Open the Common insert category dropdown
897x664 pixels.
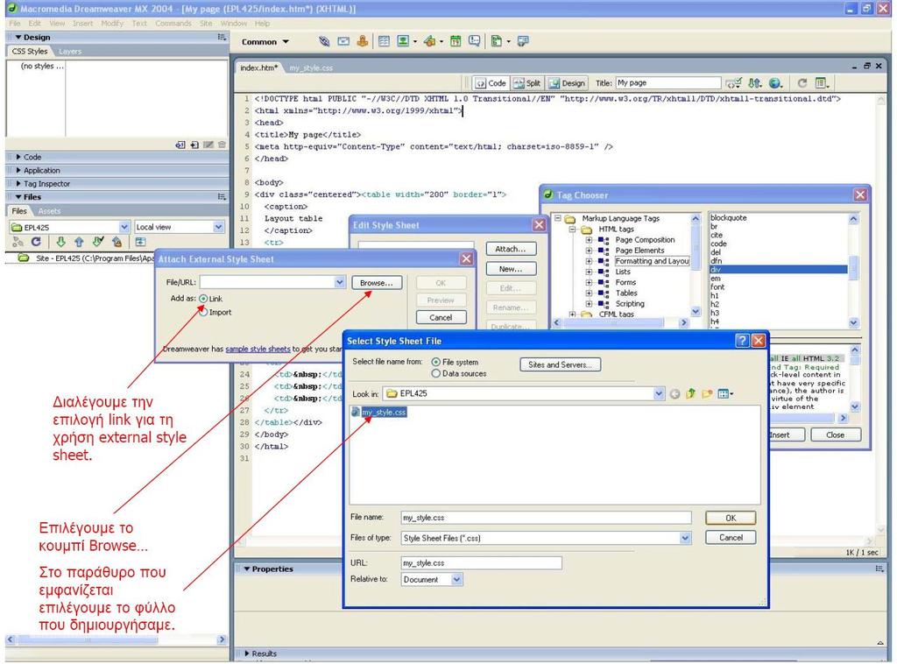[x=265, y=42]
